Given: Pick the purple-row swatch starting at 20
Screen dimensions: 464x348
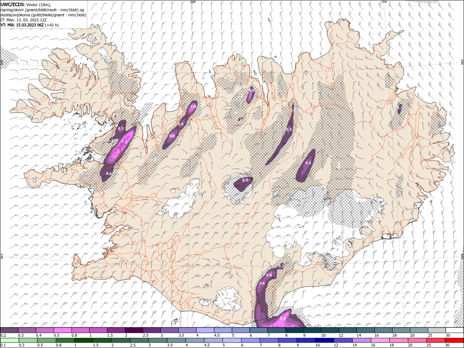Looking at the screenshot, I should click(x=419, y=330).
